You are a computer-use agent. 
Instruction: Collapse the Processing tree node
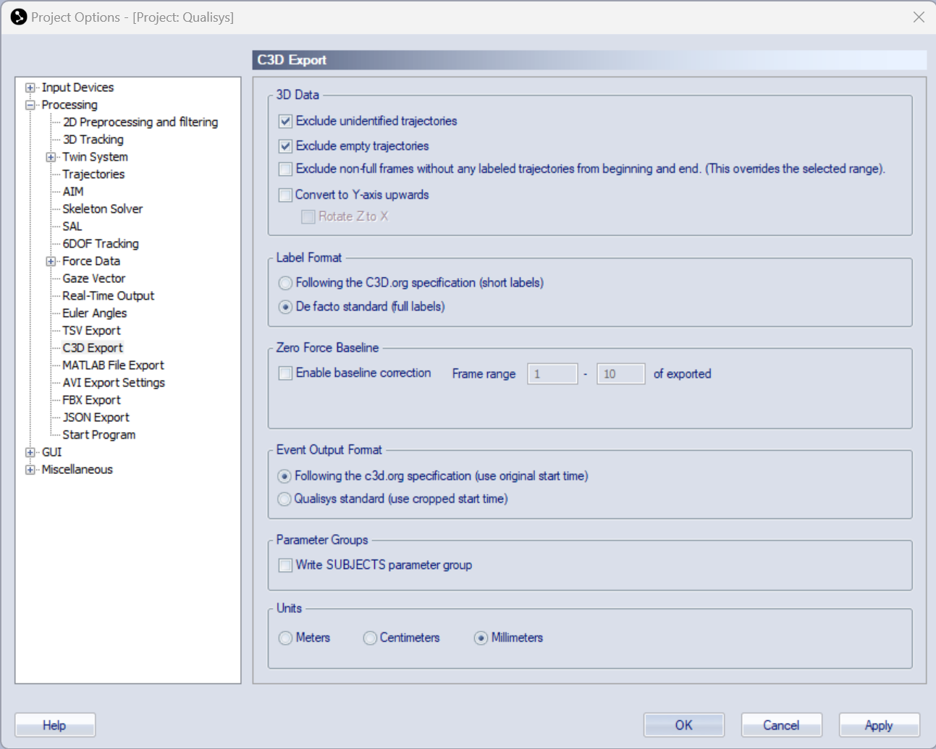click(x=30, y=105)
